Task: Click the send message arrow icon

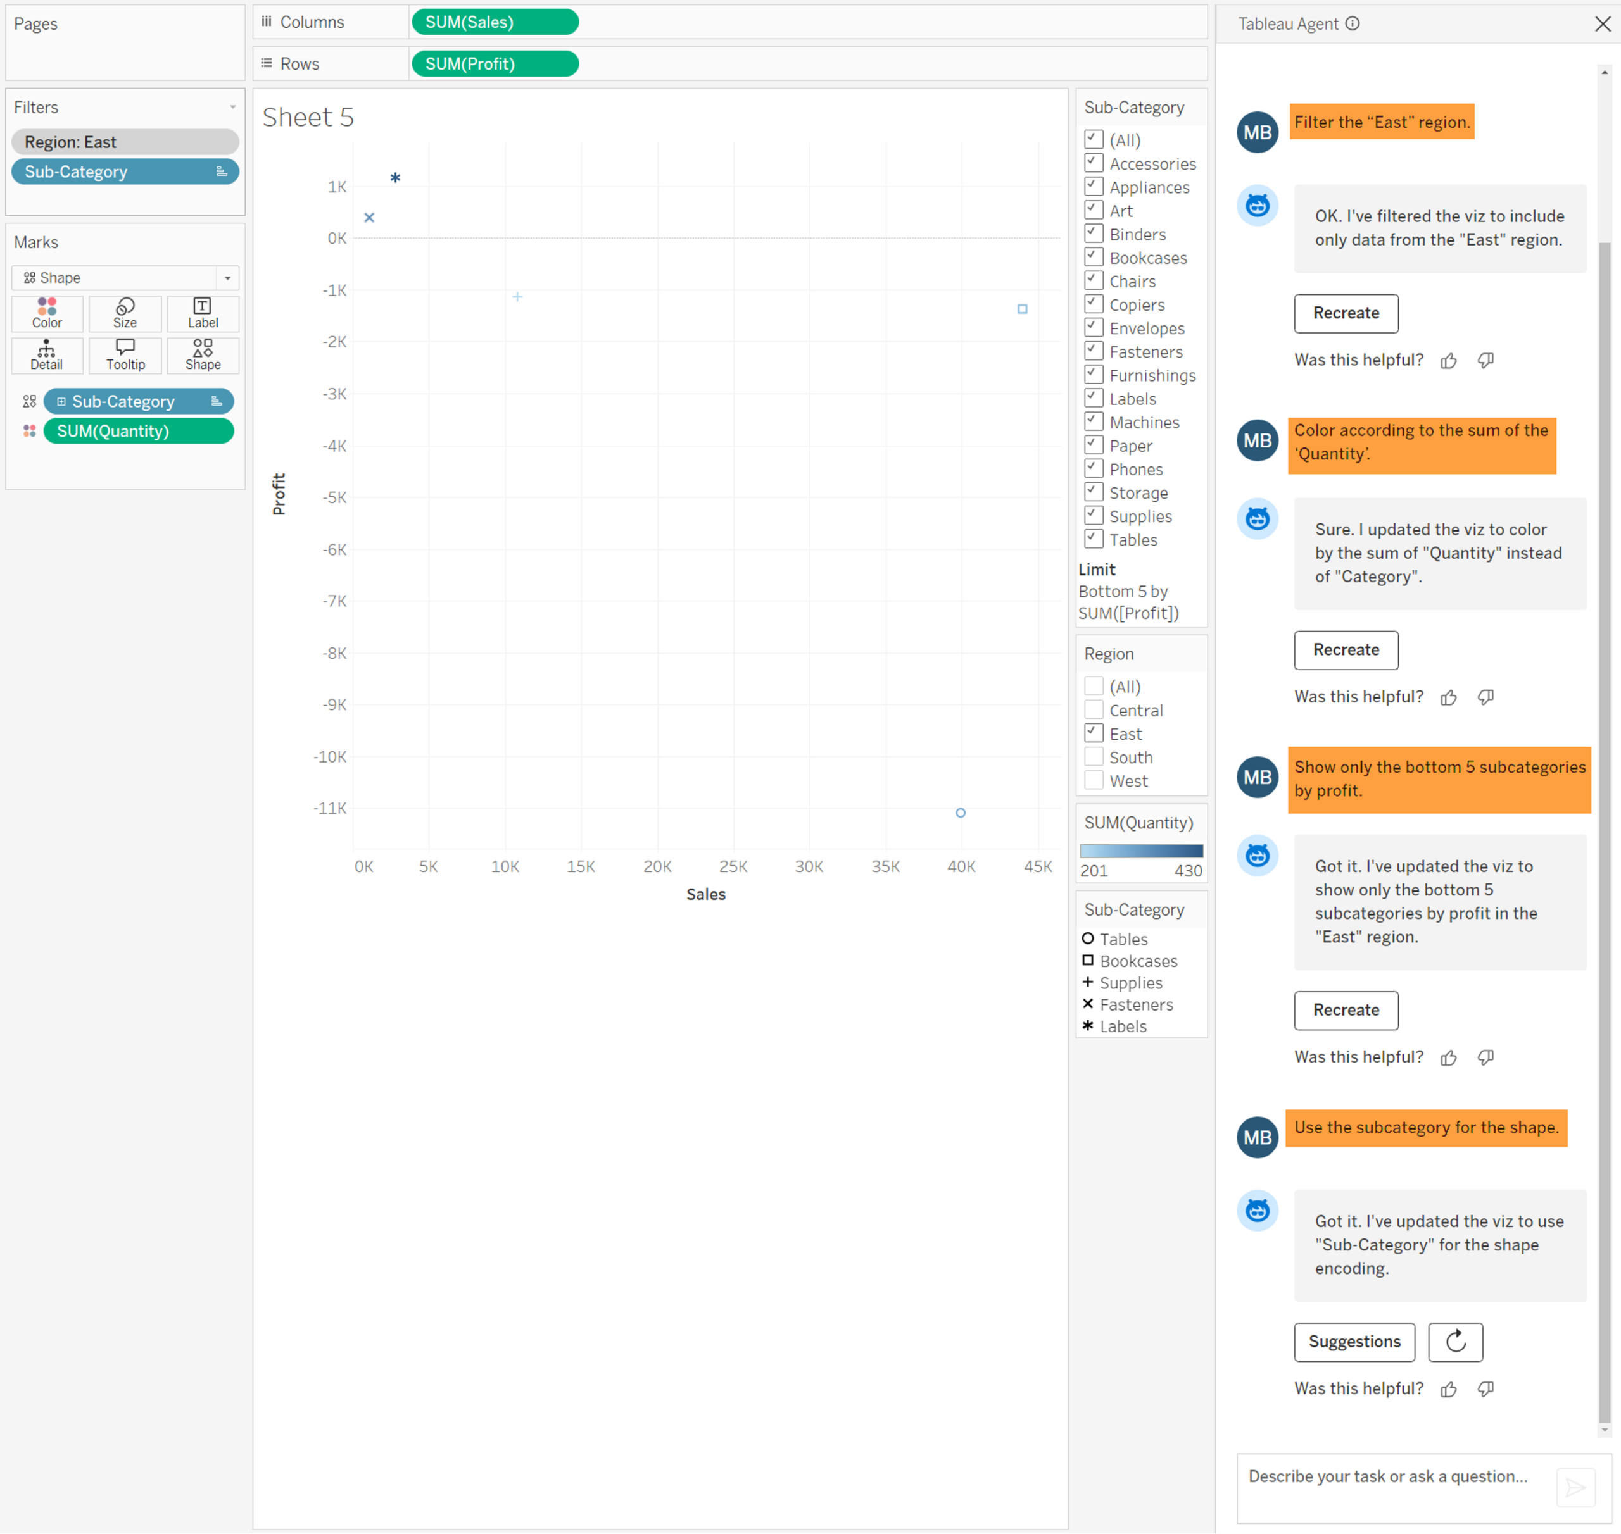Action: click(1575, 1487)
